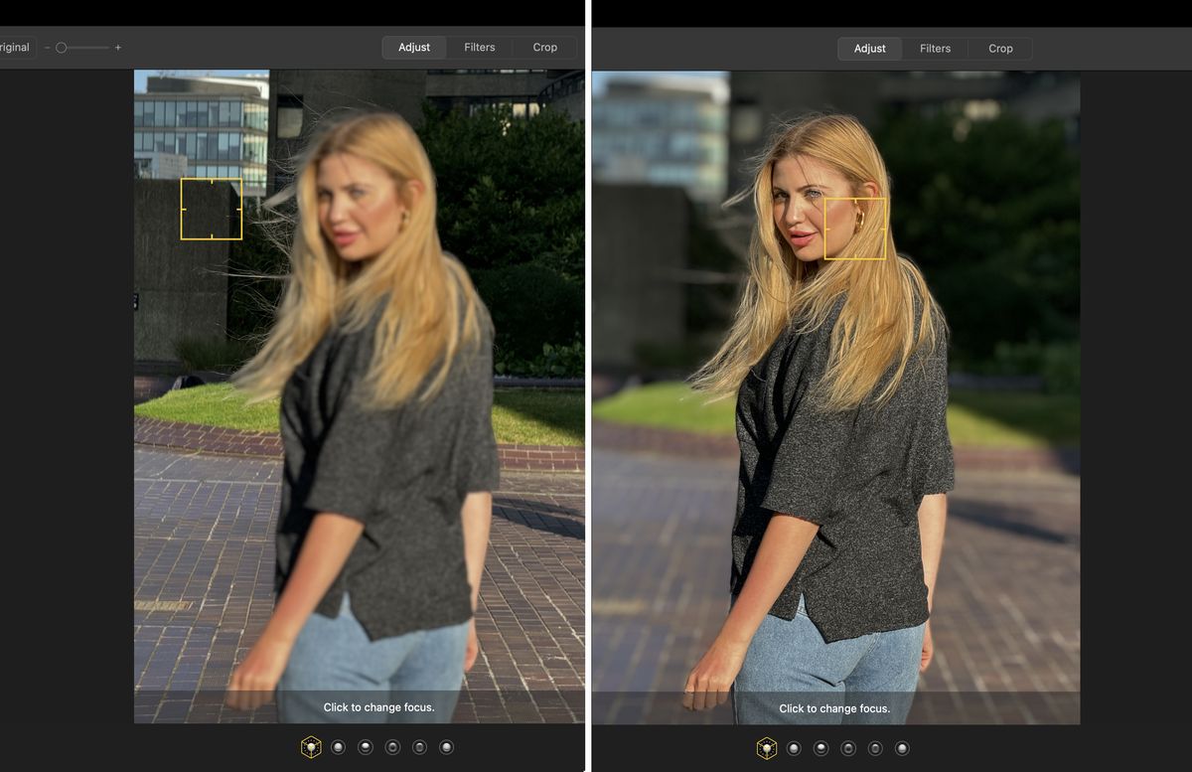Select the depth effect hexagon under right photo
Image resolution: width=1192 pixels, height=772 pixels.
point(765,747)
